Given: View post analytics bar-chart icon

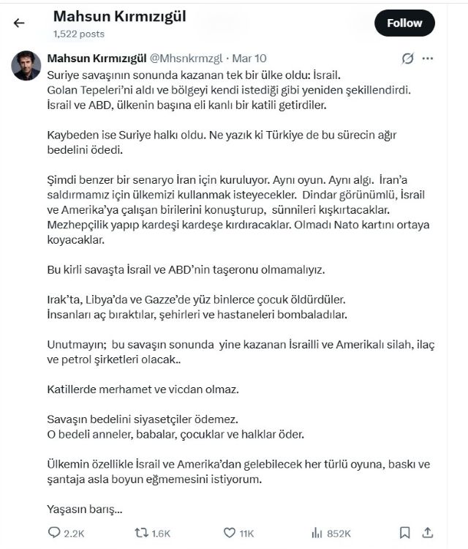Looking at the screenshot, I should point(317,532).
